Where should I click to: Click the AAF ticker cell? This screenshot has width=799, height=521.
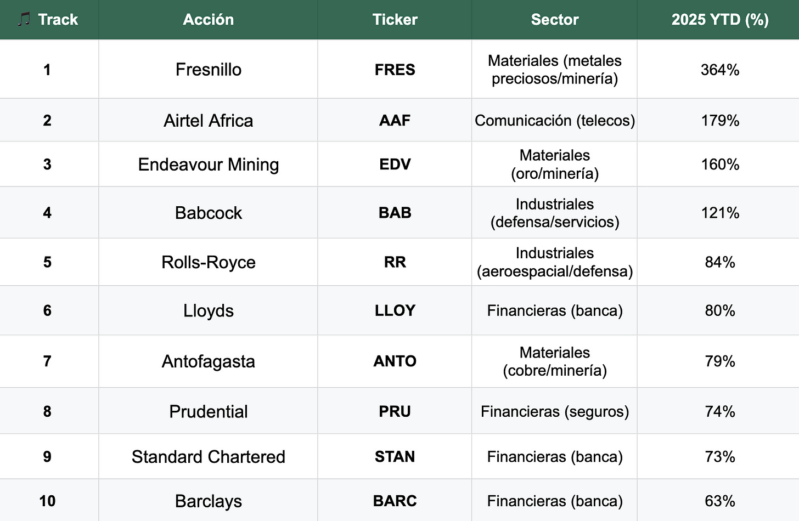(x=395, y=121)
